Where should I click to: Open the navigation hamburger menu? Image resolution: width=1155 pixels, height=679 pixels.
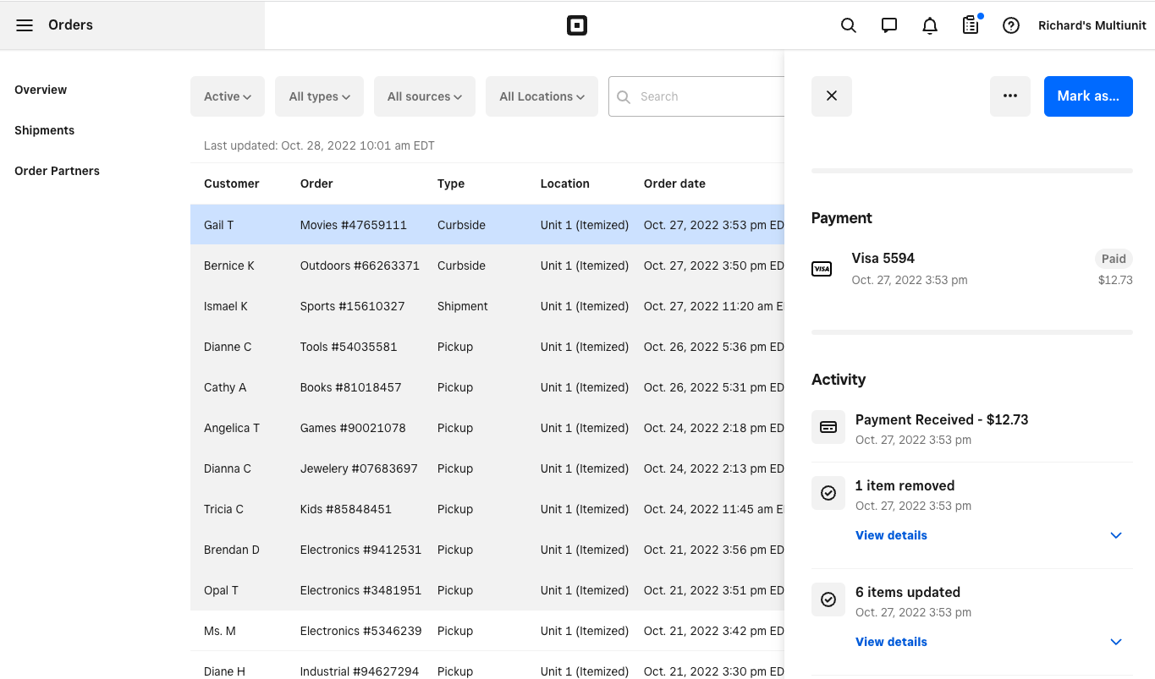[25, 25]
